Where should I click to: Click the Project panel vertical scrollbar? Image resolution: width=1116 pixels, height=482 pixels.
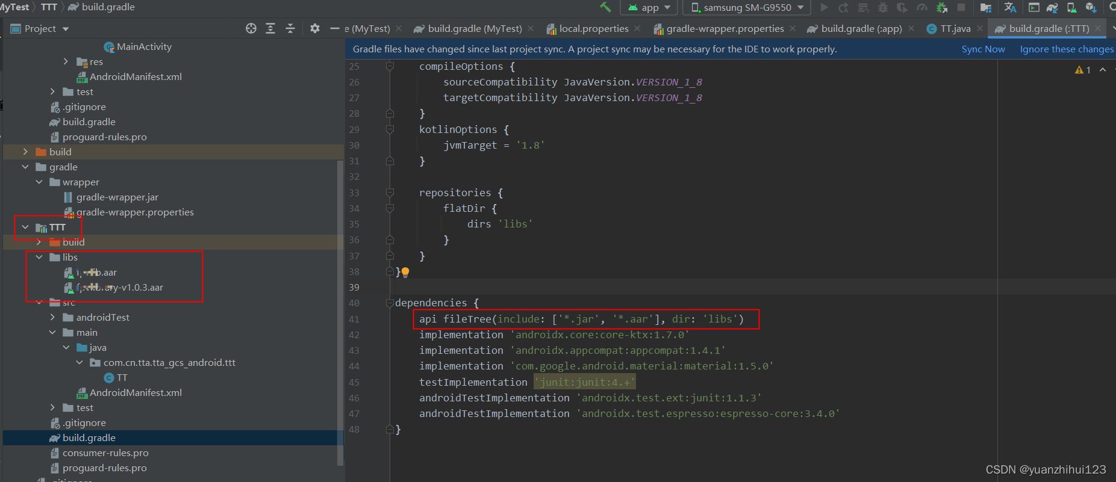click(x=340, y=313)
